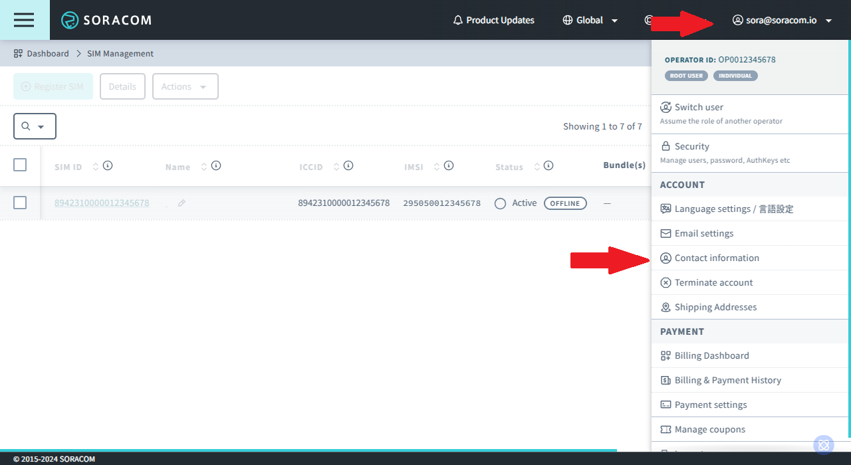Viewport: 851px width, 465px height.
Task: Expand the search filter dropdown
Action: (x=35, y=126)
